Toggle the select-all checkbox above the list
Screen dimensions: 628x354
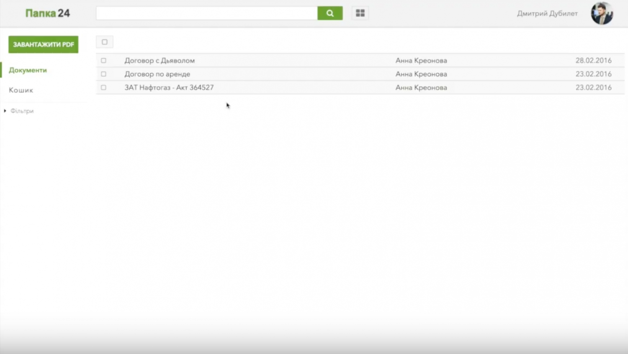105,42
